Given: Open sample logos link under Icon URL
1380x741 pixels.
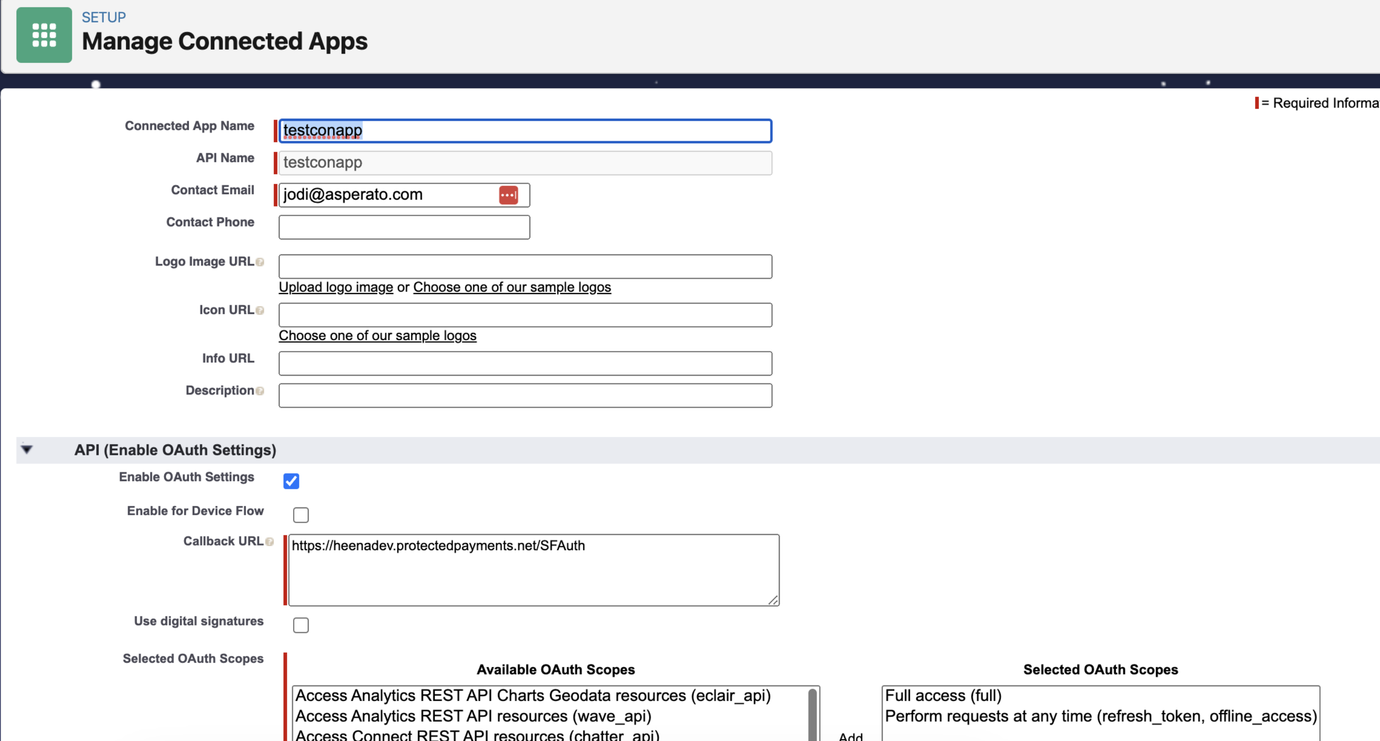Looking at the screenshot, I should (x=377, y=335).
